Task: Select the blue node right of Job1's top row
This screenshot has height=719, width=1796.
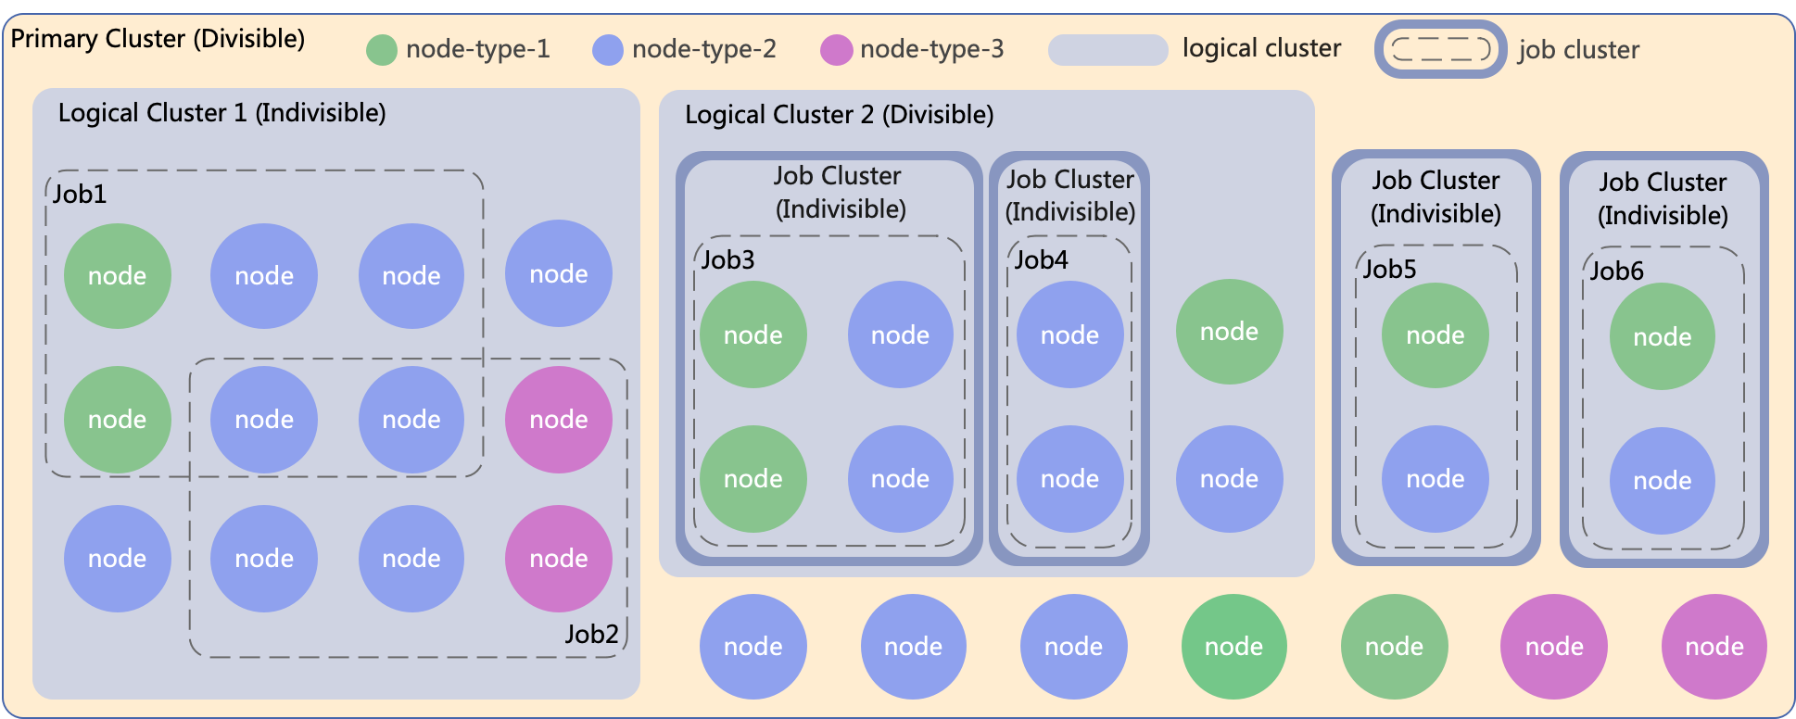Action: coord(559,274)
